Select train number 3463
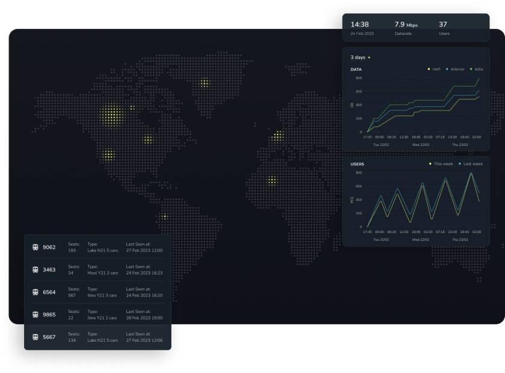Image resolution: width=505 pixels, height=373 pixels. coord(49,270)
